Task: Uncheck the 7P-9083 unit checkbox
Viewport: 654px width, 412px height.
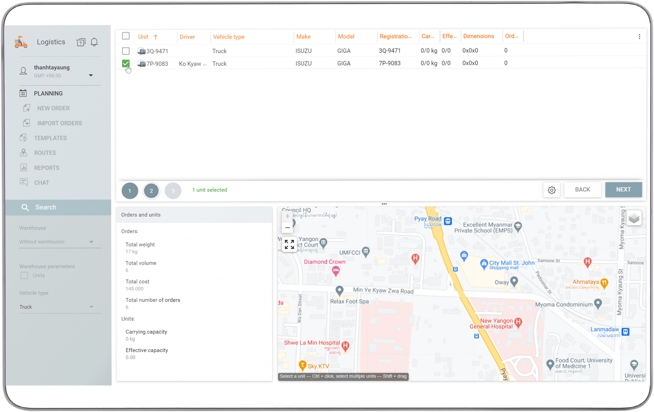Action: (x=125, y=63)
